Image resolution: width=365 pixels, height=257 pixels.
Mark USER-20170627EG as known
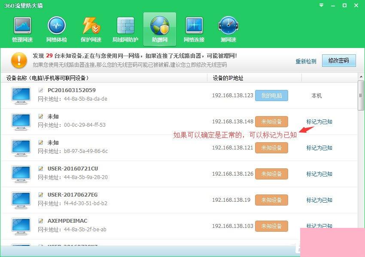click(x=319, y=200)
